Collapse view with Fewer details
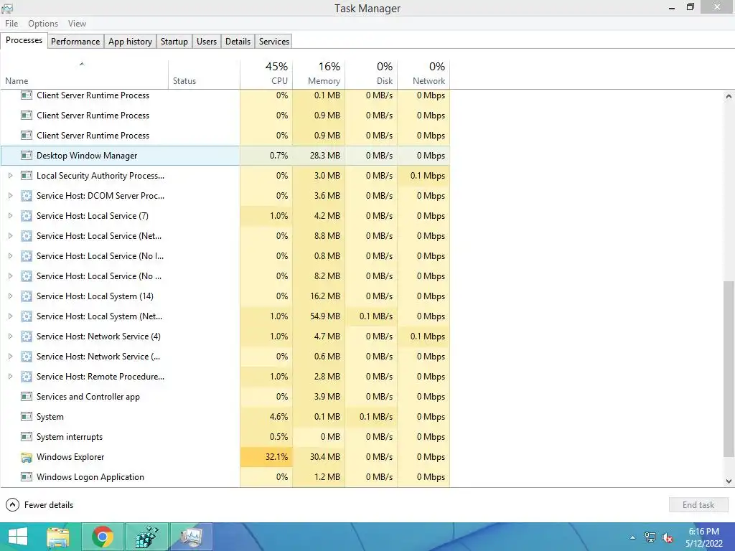735x551 pixels. (39, 504)
